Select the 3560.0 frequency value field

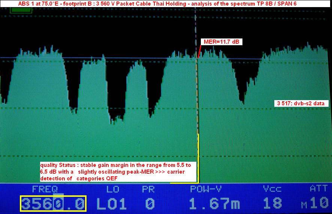pyautogui.click(x=54, y=204)
